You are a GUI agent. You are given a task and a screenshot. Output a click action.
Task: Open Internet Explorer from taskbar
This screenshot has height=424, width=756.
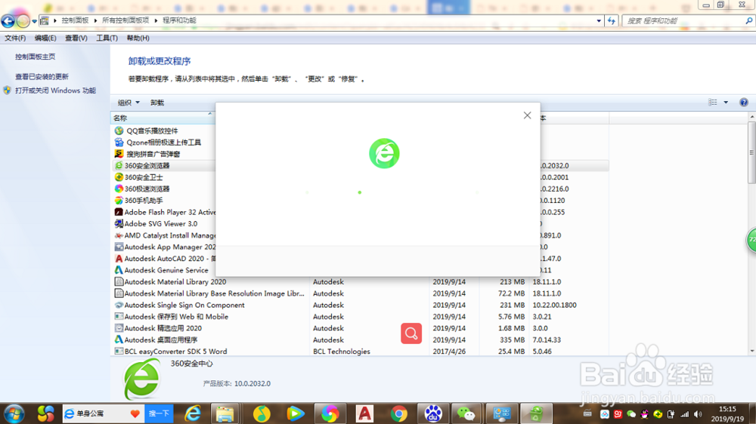tap(193, 414)
